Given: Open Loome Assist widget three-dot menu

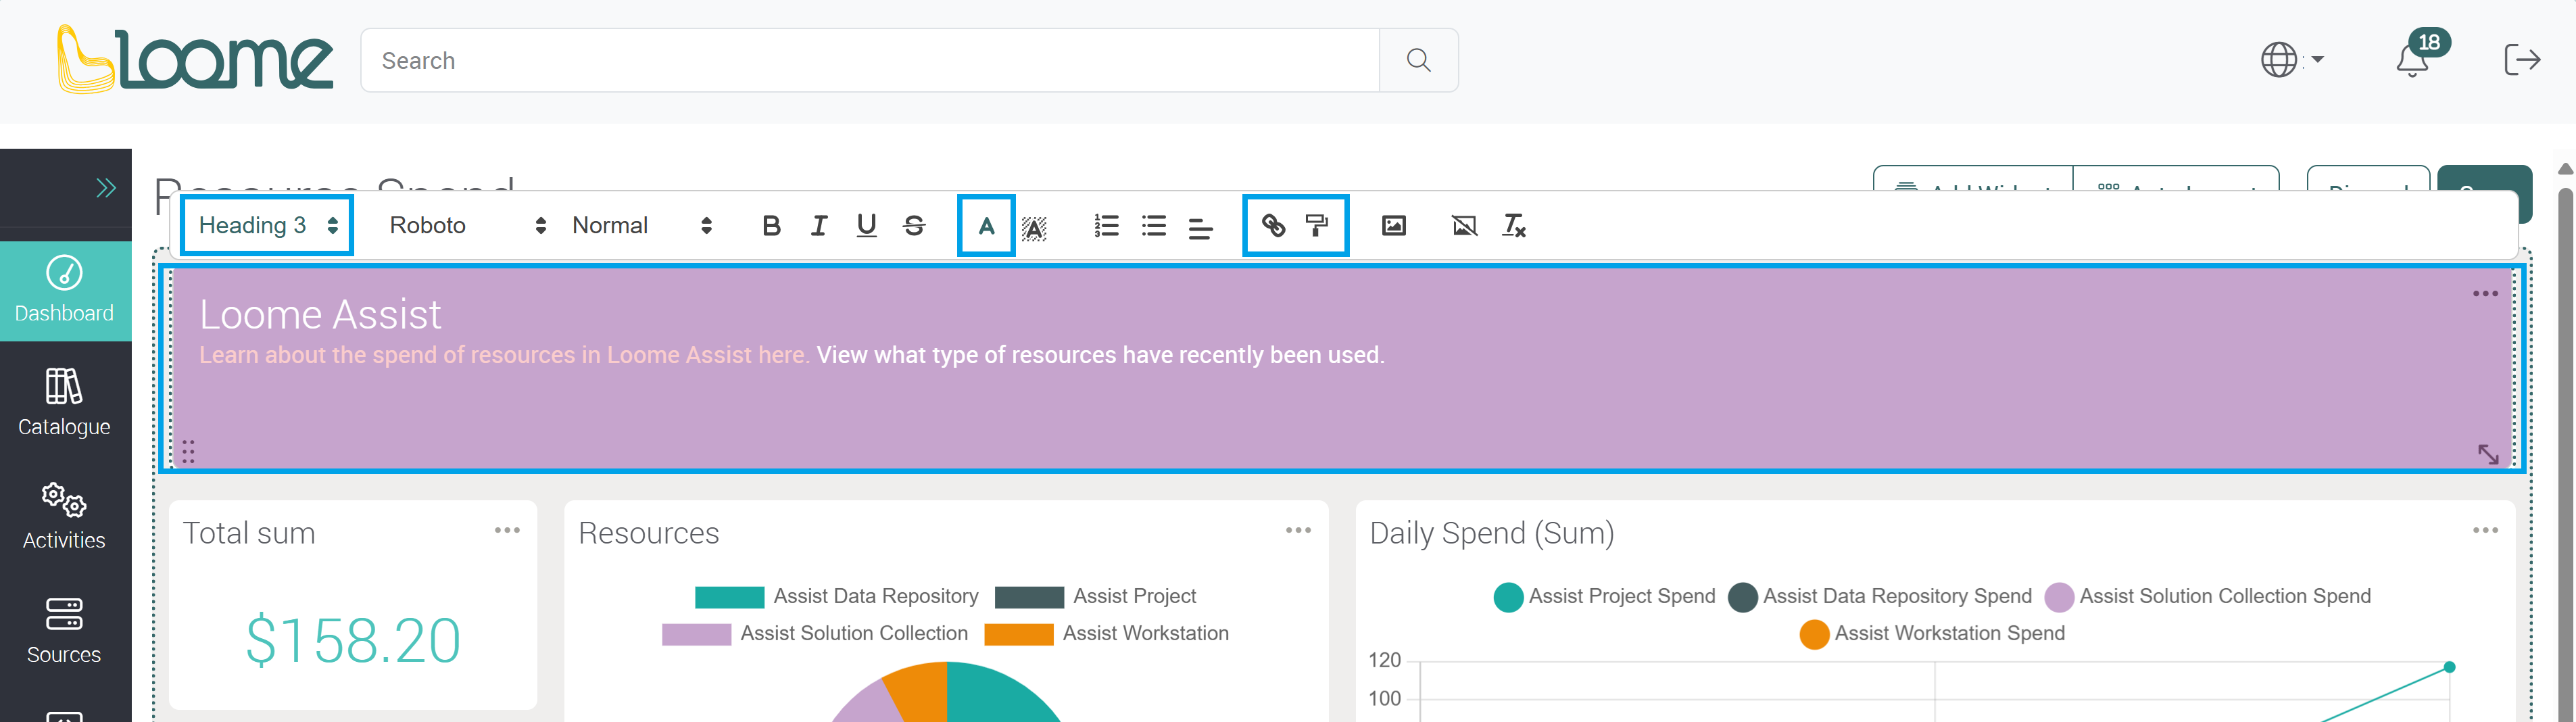Looking at the screenshot, I should tap(2485, 294).
